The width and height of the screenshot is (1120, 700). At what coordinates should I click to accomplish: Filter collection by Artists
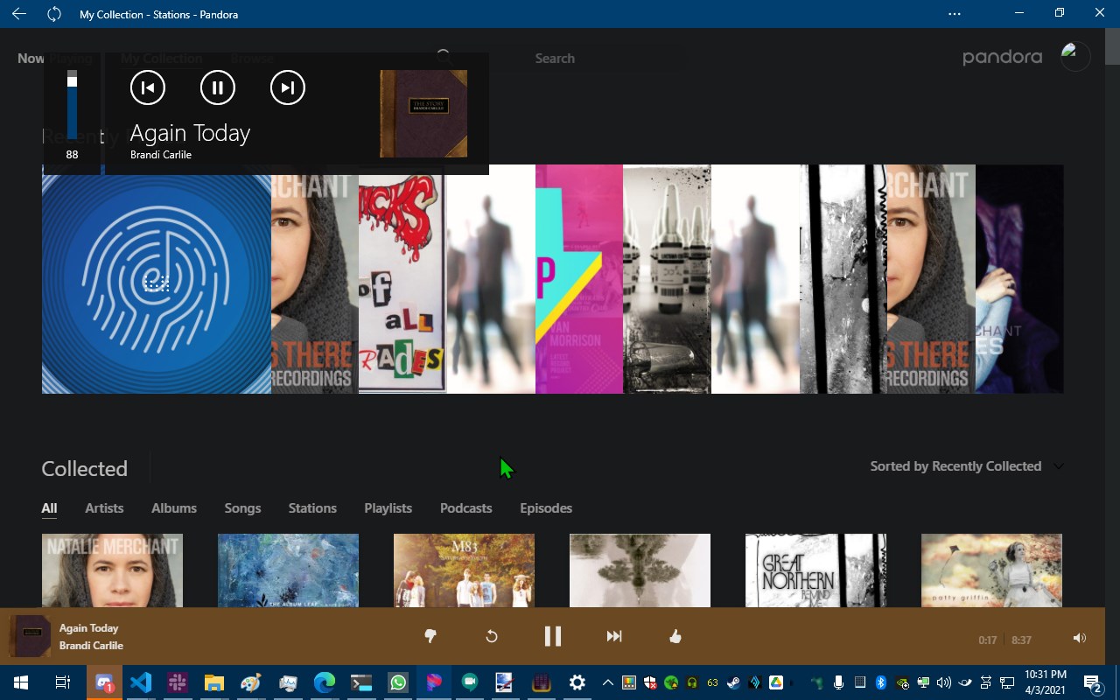tap(104, 508)
